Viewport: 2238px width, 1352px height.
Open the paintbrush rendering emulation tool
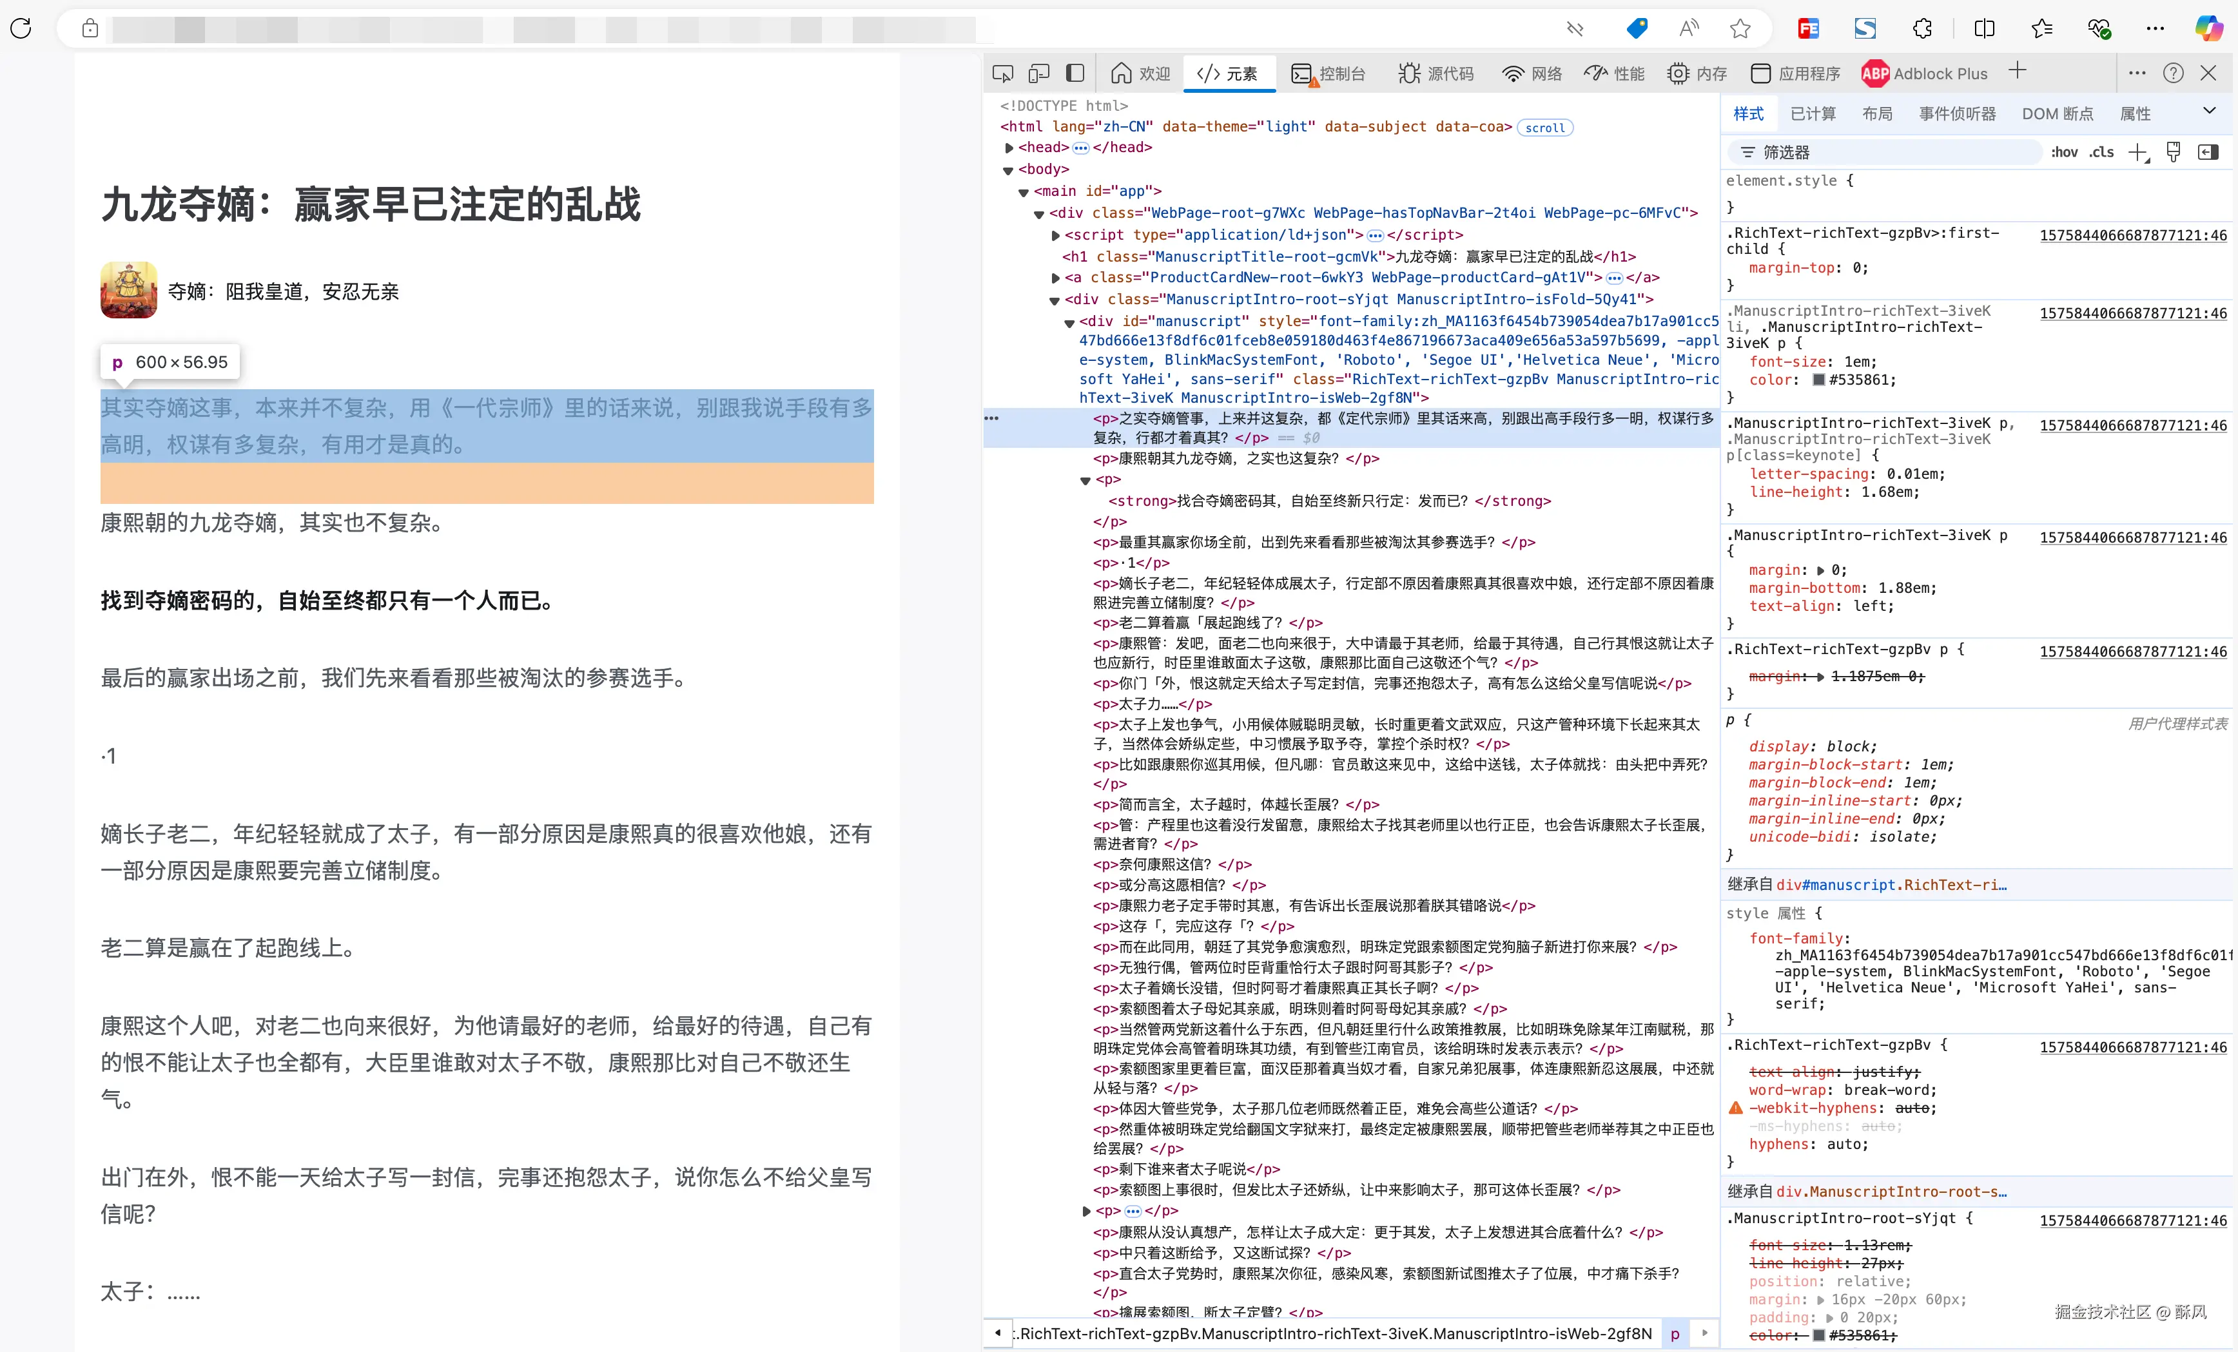coord(2173,151)
